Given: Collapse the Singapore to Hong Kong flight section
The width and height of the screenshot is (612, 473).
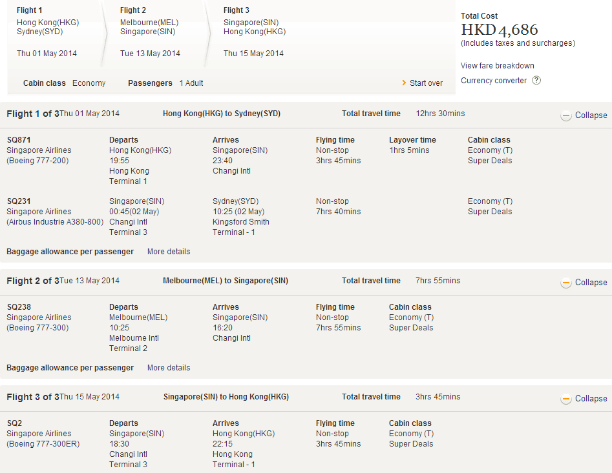Looking at the screenshot, I should click(591, 399).
